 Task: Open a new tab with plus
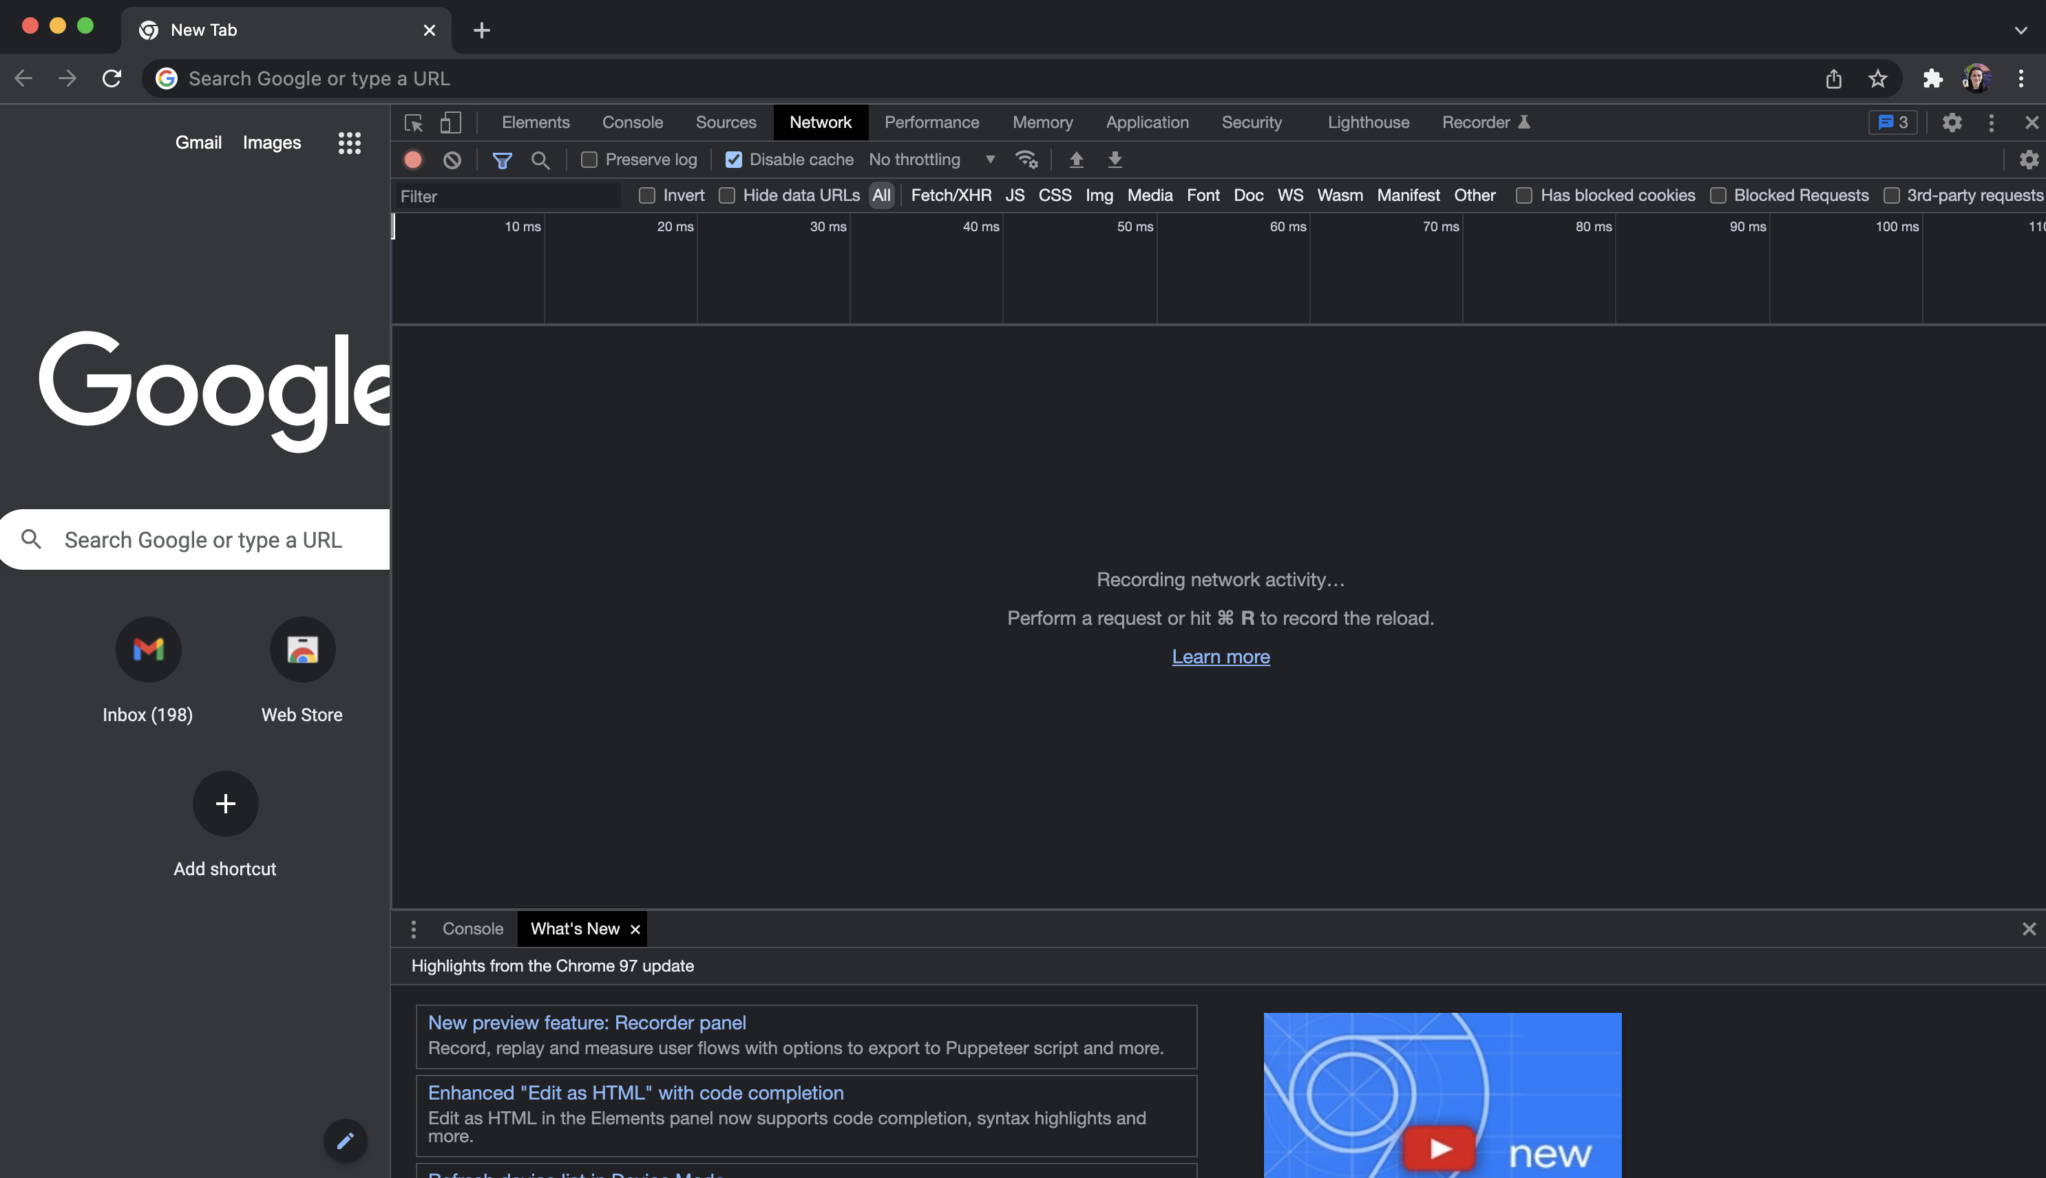click(482, 30)
